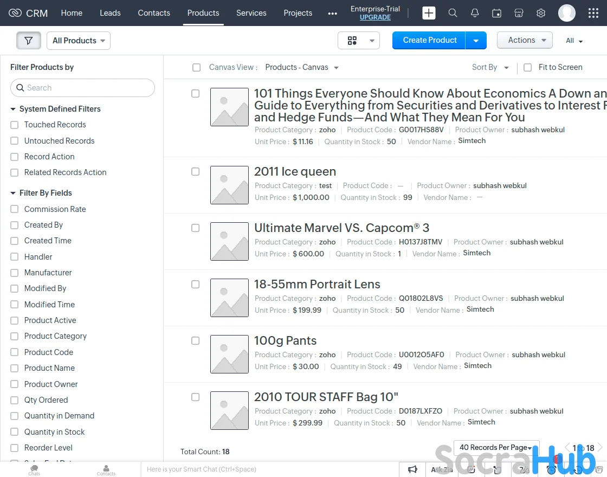
Task: Open the quick create plus icon
Action: [429, 13]
